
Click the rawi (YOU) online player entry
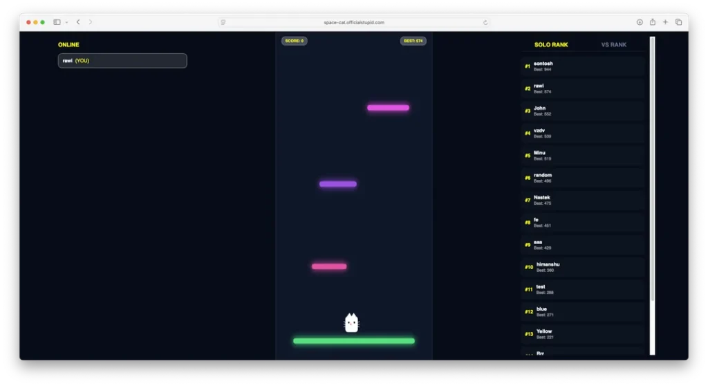(122, 61)
